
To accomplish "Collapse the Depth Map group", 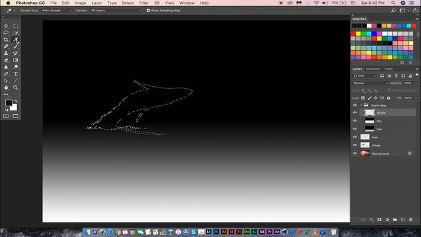I will pos(361,105).
